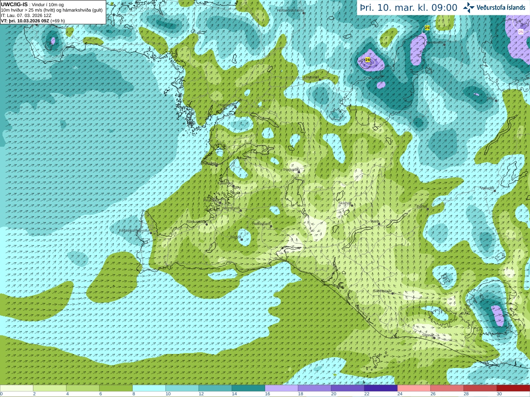Viewport: 530px width, 397px height.
Task: Select the Hveravellir station dot
Action: point(444,44)
